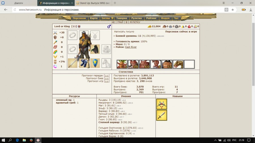
Task: Open the Таверна menu item
Action: coord(122,18)
